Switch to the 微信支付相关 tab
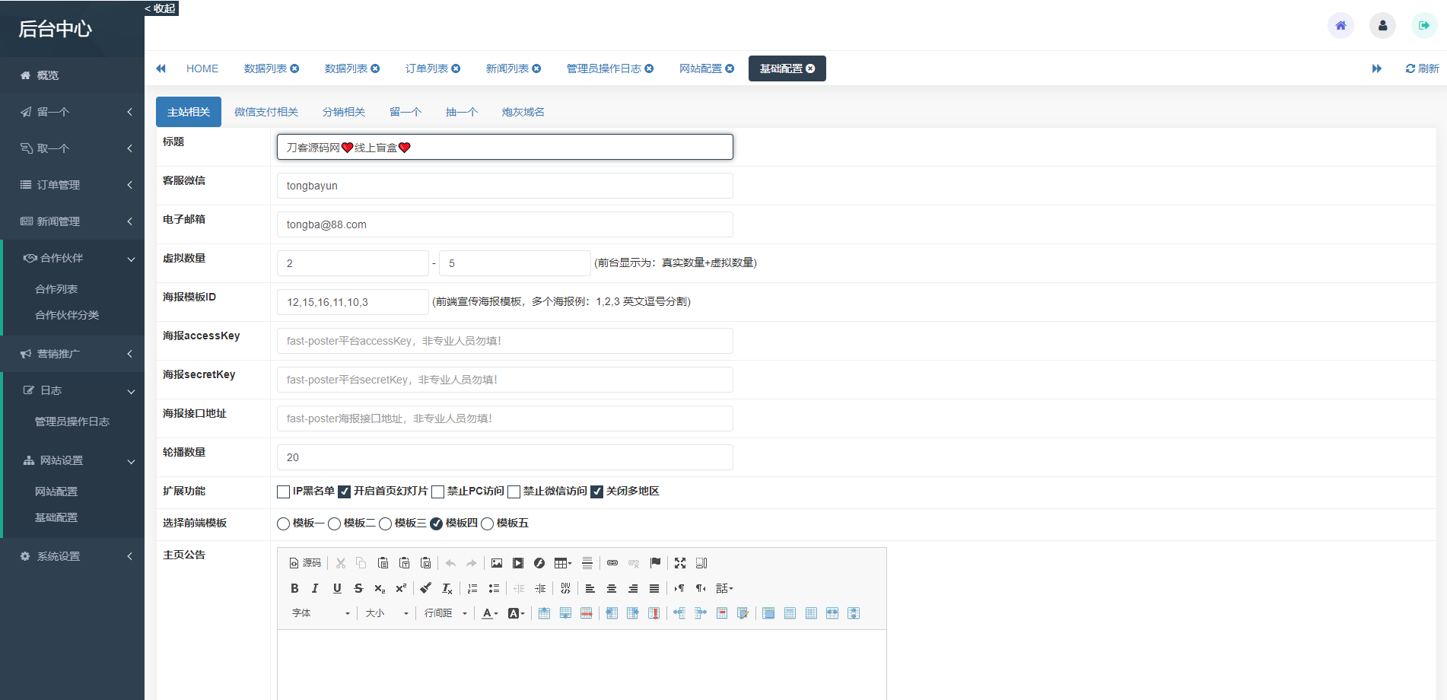 coord(267,111)
